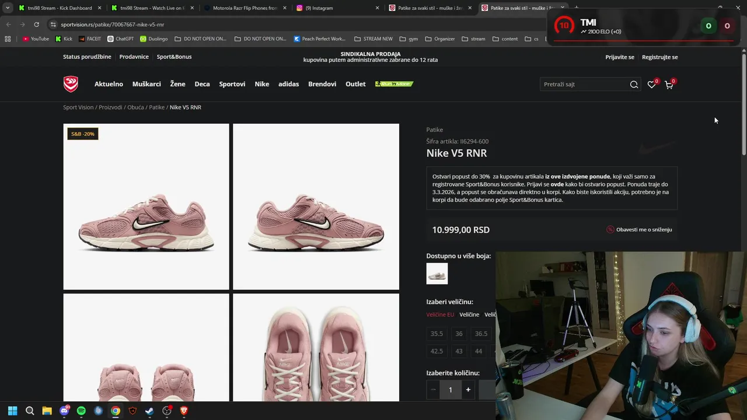Choose the white color variant thumbnail
The width and height of the screenshot is (747, 420).
point(437,274)
